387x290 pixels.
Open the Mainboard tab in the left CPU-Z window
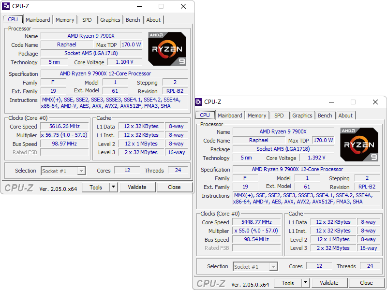click(x=38, y=20)
